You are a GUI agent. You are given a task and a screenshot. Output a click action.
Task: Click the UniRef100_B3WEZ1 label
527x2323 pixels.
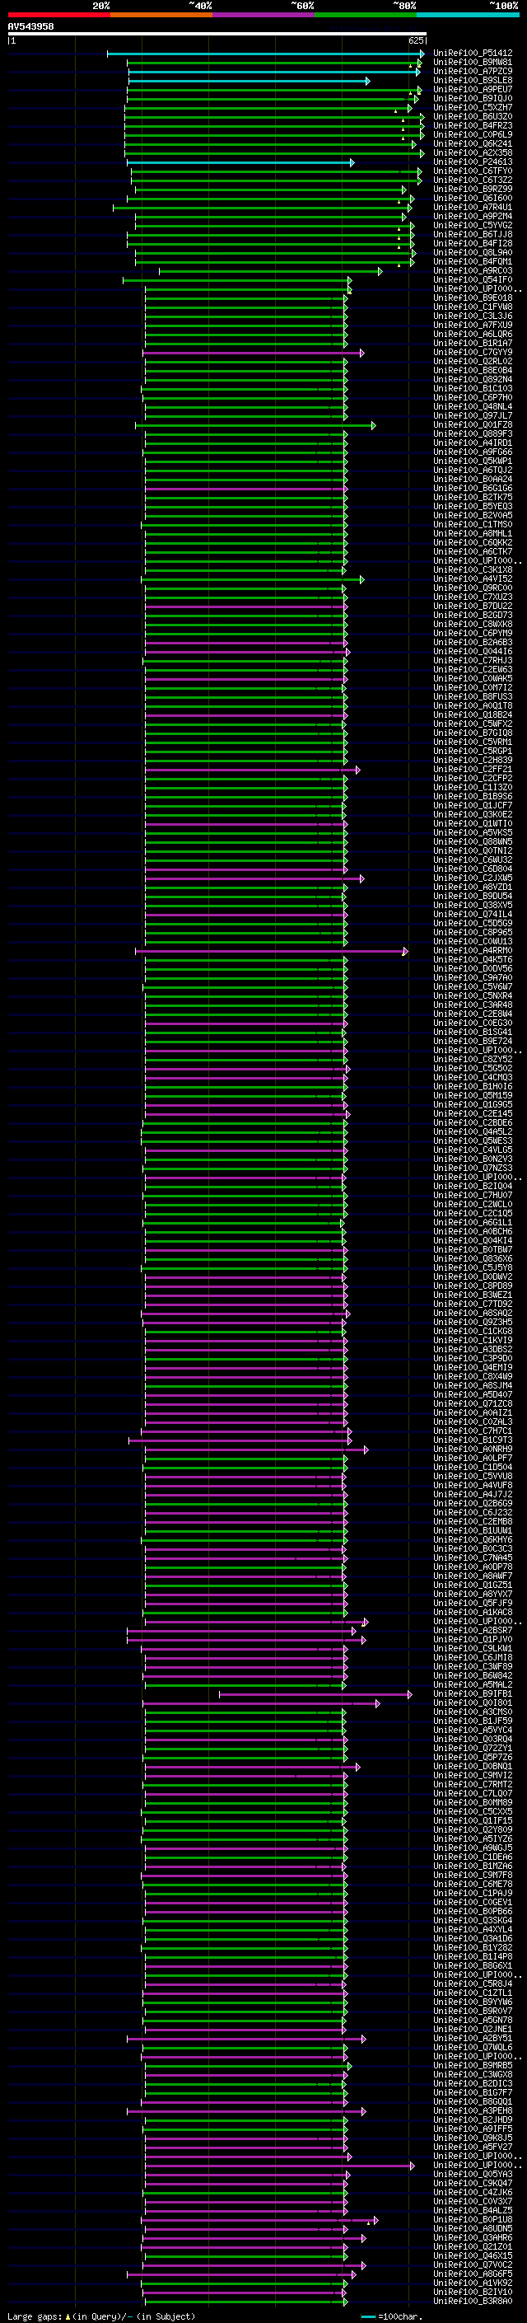tap(473, 1296)
